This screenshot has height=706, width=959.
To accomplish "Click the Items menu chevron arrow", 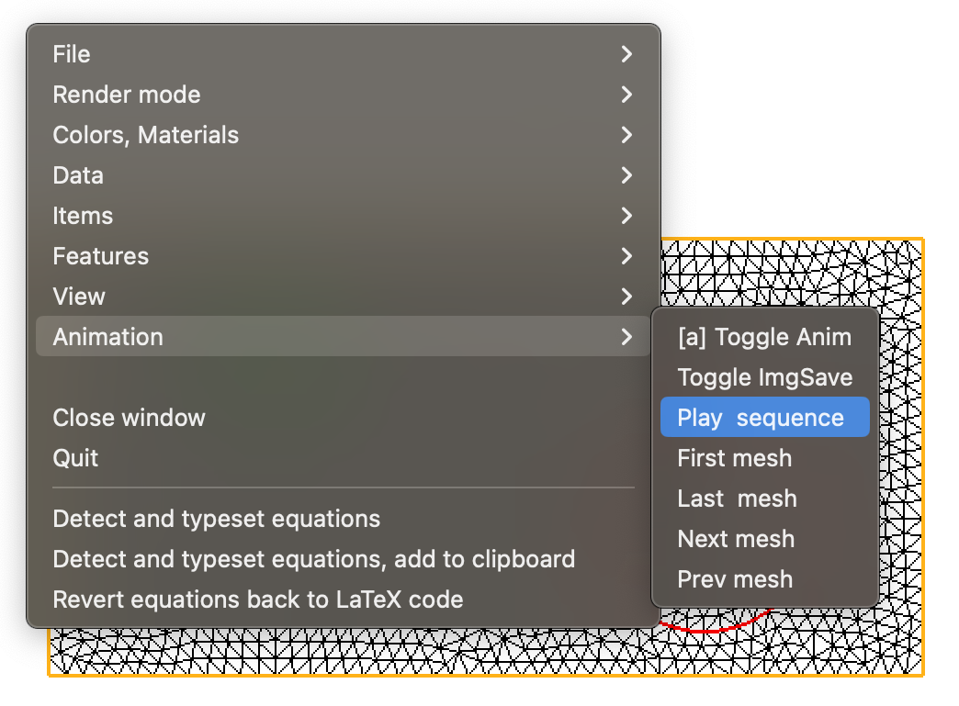I will [x=626, y=216].
